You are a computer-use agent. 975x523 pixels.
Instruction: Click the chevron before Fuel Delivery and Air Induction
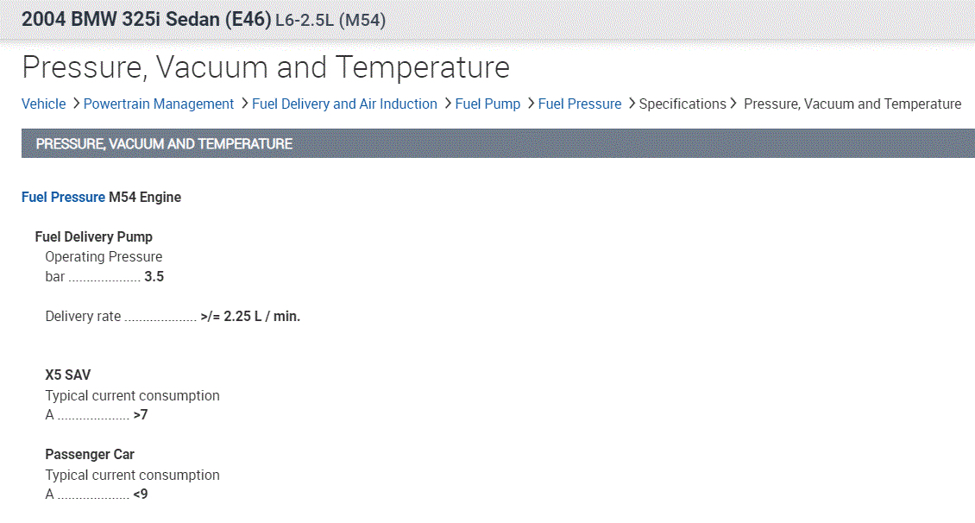click(244, 104)
